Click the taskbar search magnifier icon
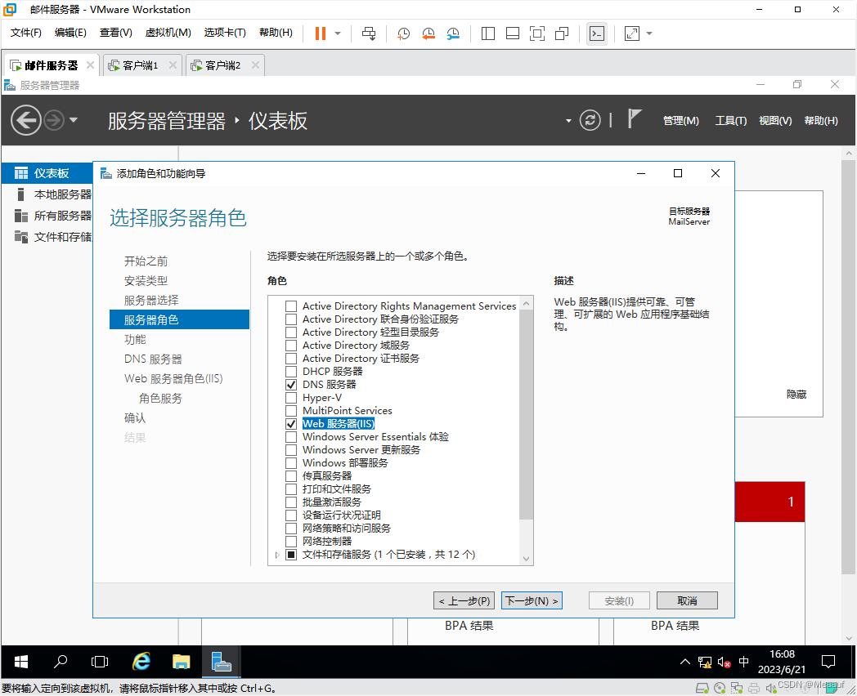Viewport: 857px width, 696px height. click(61, 663)
